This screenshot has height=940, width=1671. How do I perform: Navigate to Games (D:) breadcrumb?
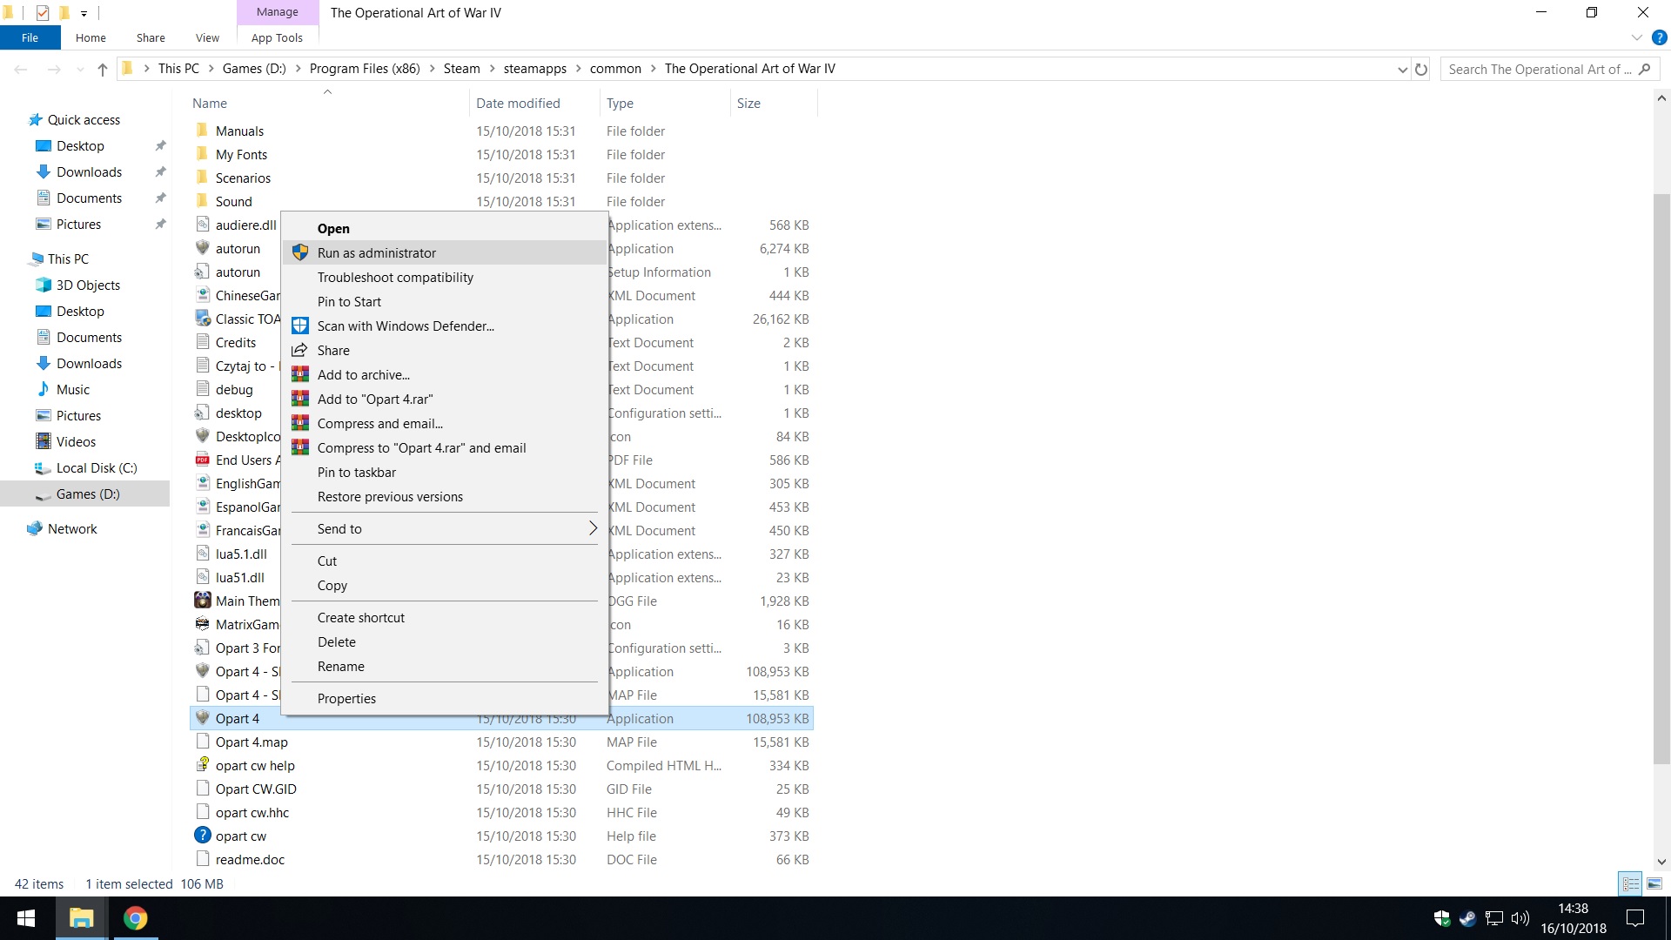pyautogui.click(x=254, y=69)
